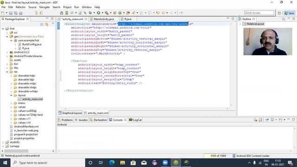Expand the values folder node
The width and height of the screenshot is (297, 167).
11,107
